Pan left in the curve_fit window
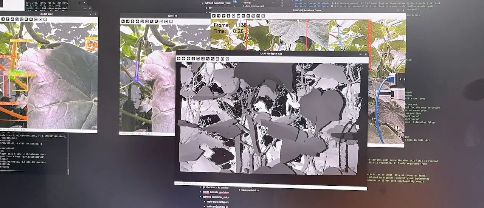 point(123,21)
